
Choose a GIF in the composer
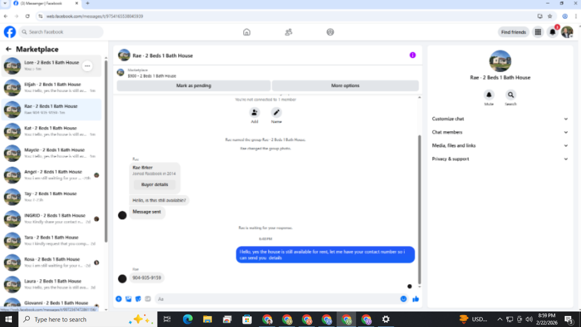click(148, 299)
